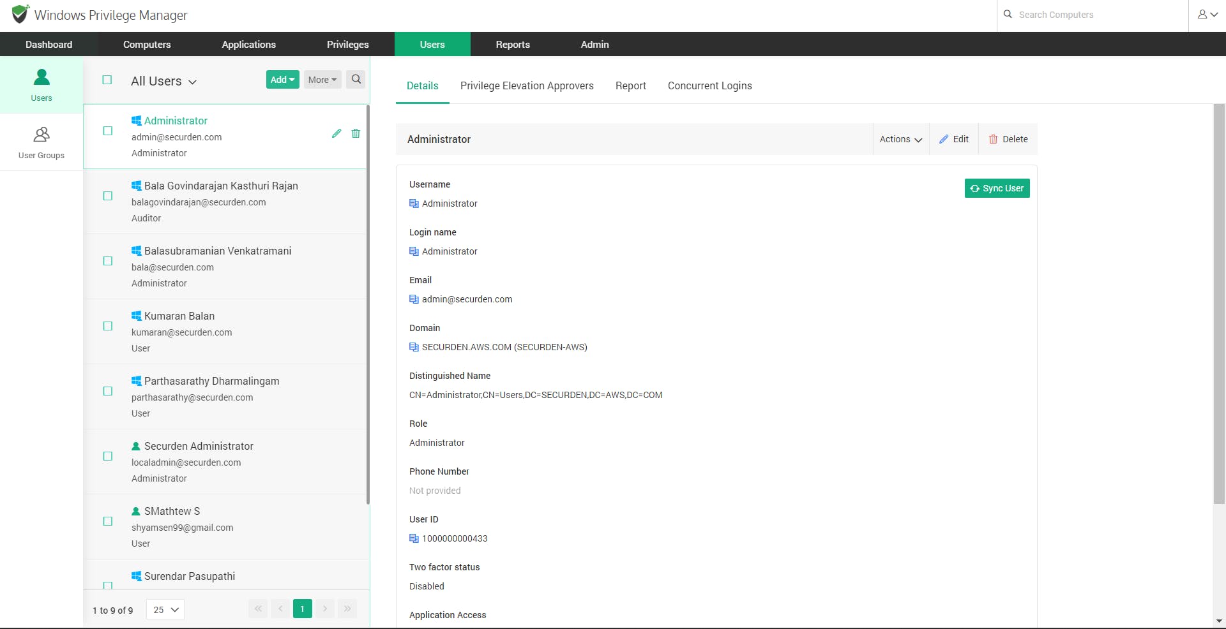Click Windows icon beside Kumaran Balan

click(x=136, y=316)
